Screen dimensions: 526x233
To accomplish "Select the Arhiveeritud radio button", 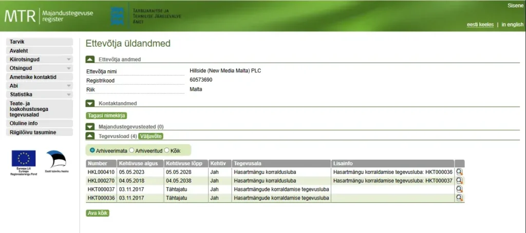I will 132,150.
